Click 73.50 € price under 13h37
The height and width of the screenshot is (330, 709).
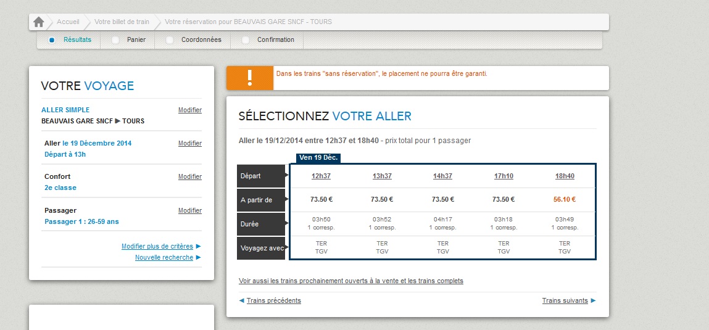coord(382,199)
